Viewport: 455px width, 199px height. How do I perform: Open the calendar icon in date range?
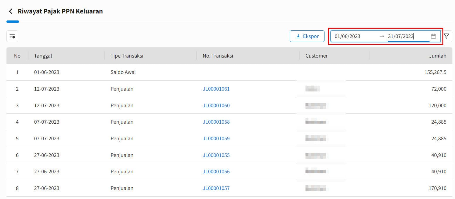(434, 36)
